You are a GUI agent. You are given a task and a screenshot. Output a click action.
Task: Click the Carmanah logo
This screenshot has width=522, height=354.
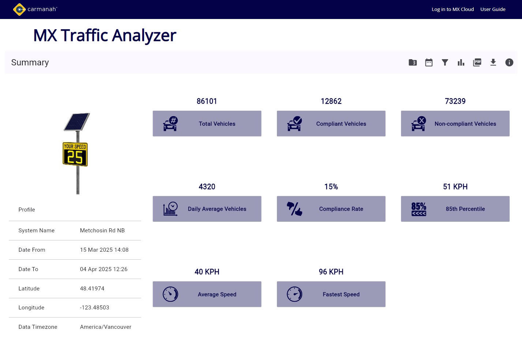point(35,9)
